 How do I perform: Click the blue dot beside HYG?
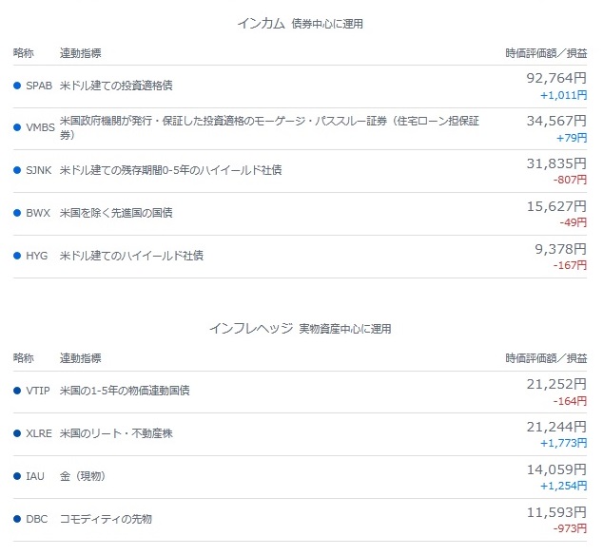pos(17,256)
